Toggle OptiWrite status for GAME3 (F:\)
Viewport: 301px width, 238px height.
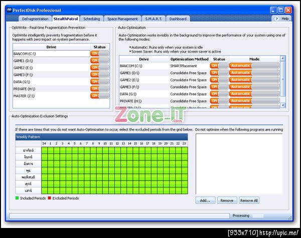tap(100, 75)
